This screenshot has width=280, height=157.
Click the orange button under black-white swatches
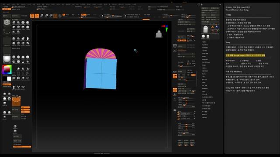[x=7, y=84]
